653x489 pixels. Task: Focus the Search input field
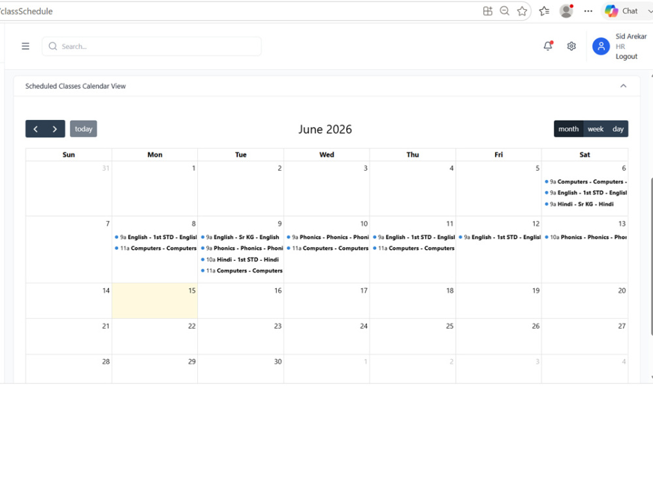[x=151, y=46]
